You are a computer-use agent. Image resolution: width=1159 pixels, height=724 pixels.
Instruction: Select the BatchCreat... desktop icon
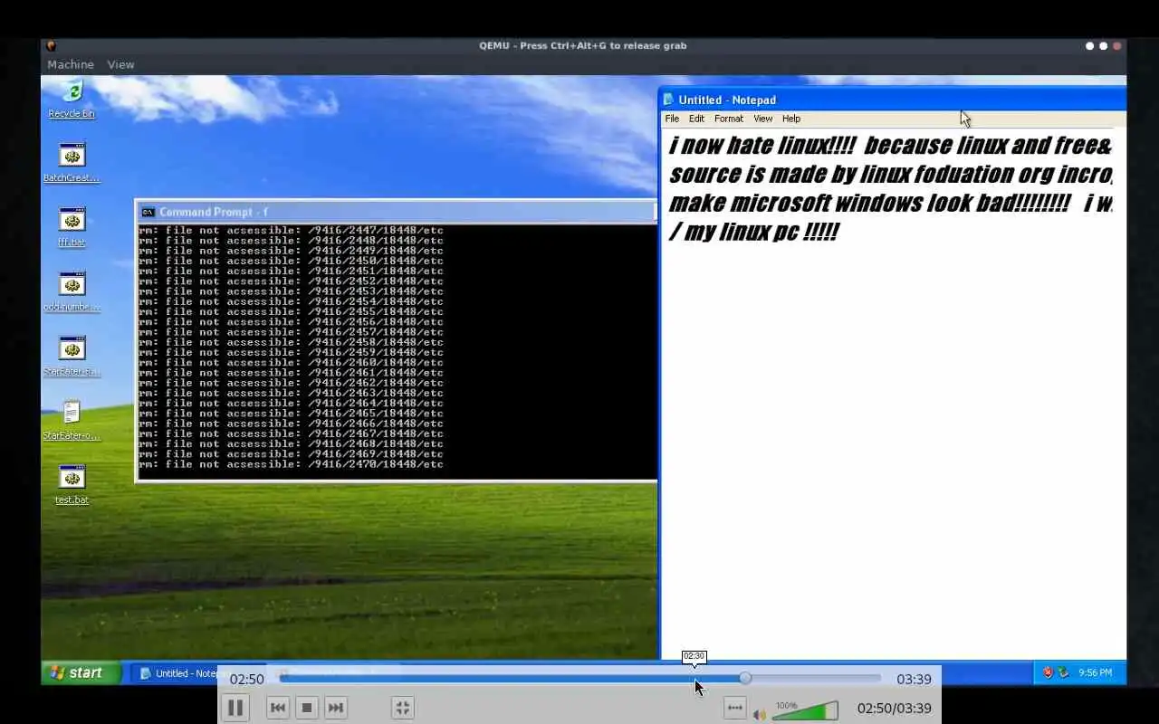(72, 163)
